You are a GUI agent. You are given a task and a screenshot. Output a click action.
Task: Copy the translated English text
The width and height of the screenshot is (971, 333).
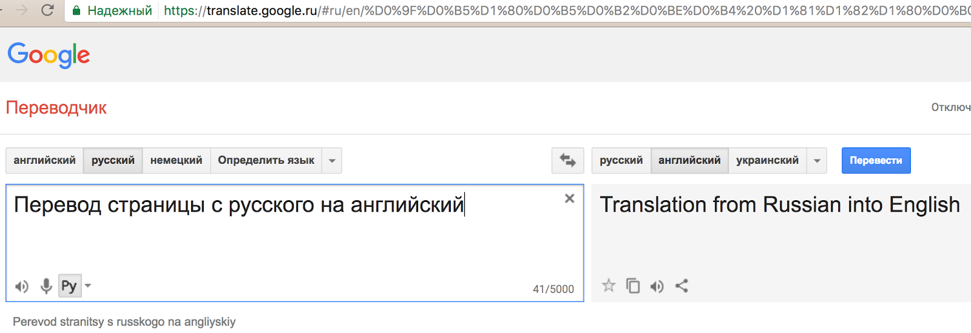633,286
